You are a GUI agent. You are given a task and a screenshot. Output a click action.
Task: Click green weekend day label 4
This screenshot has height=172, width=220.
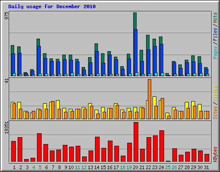tap(34, 167)
